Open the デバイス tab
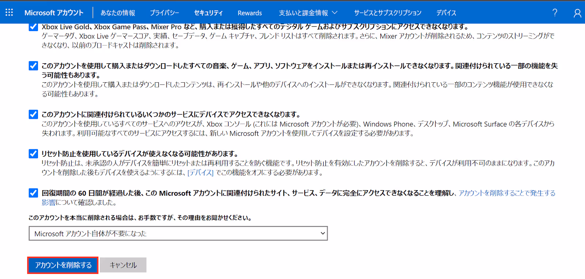Image resolution: width=585 pixels, height=279 pixels. tap(446, 13)
